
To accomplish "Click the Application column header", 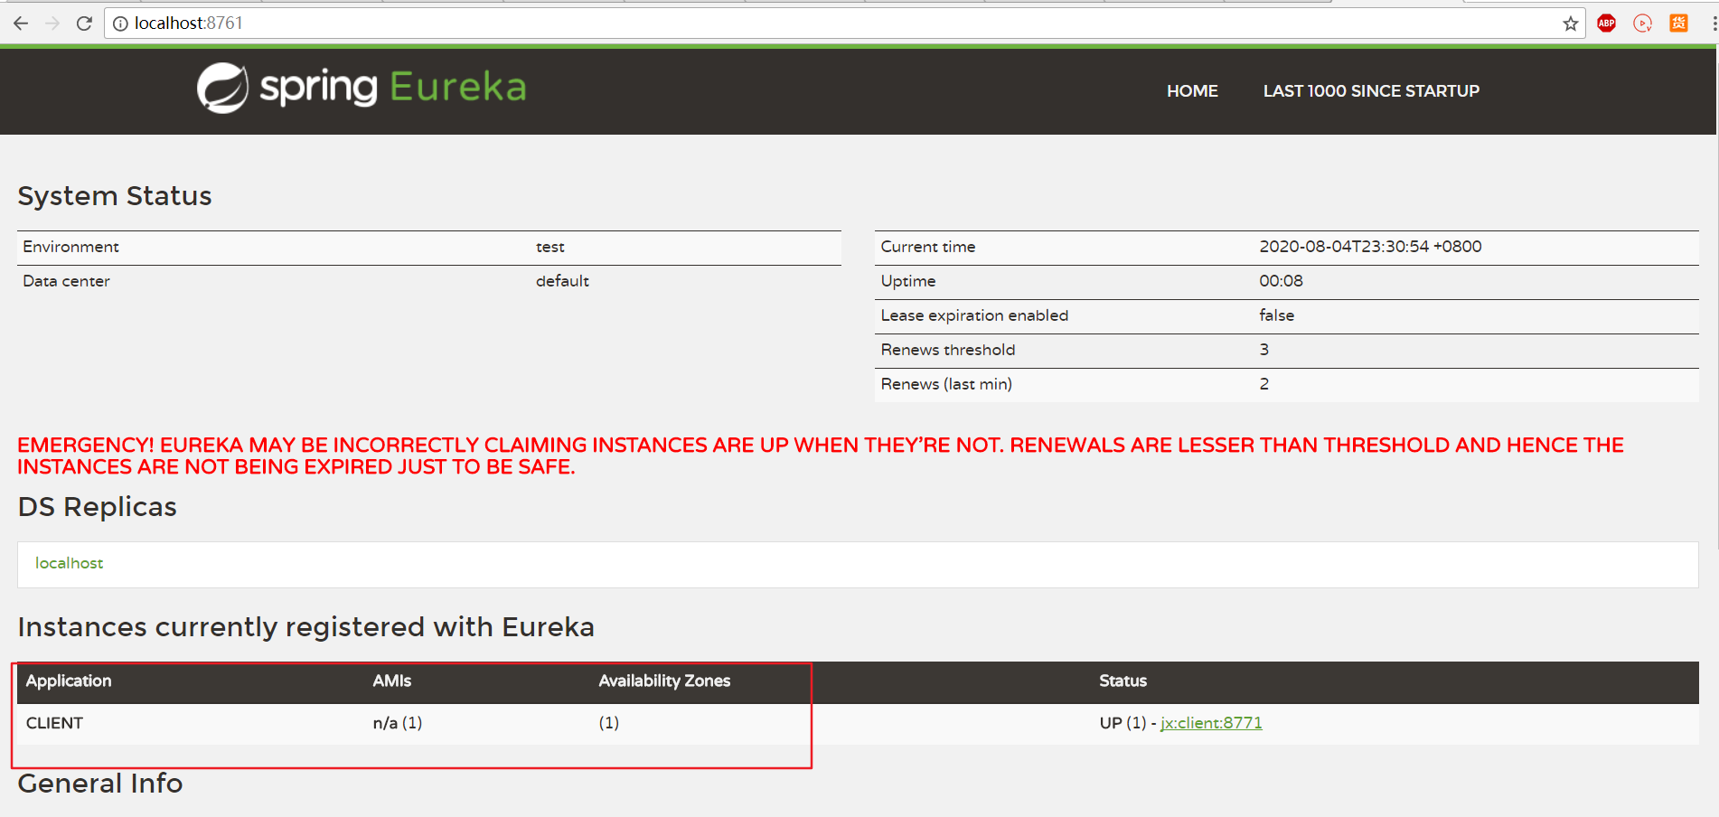I will coord(69,681).
